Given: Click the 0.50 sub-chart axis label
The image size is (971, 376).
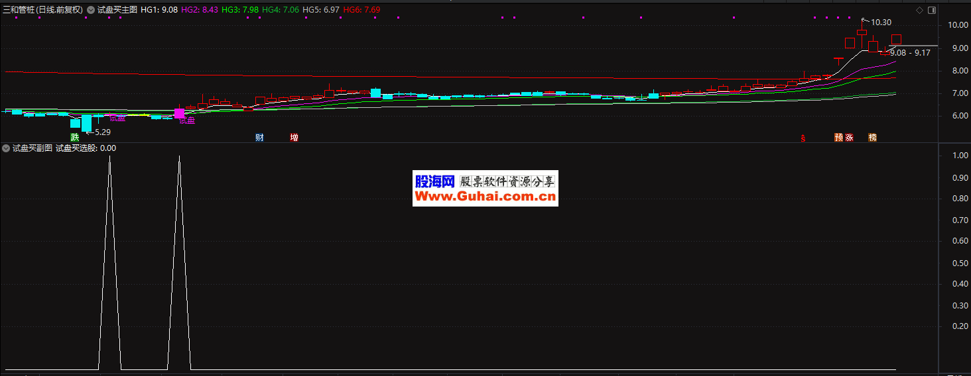Looking at the screenshot, I should (960, 263).
